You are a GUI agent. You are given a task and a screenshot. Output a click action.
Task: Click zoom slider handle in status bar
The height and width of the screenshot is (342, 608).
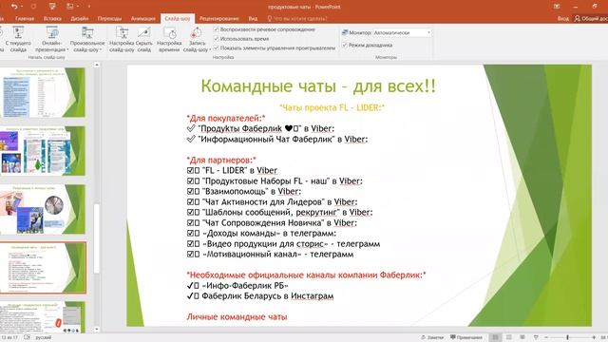pyautogui.click(x=567, y=338)
